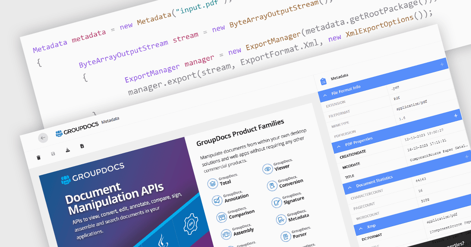Click the GroupDocs logo on document banner

click(93, 173)
